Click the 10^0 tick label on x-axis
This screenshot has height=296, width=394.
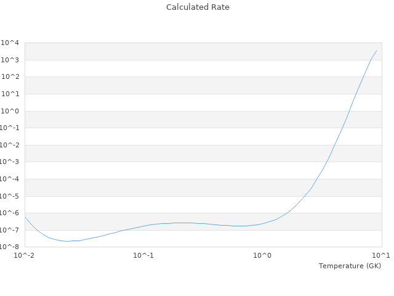pyautogui.click(x=263, y=255)
